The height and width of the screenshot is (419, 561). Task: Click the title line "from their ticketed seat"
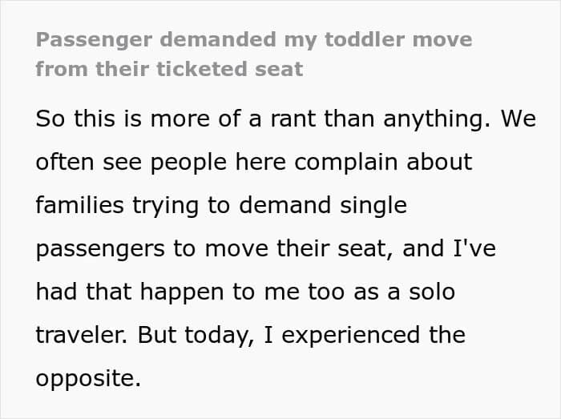(170, 69)
